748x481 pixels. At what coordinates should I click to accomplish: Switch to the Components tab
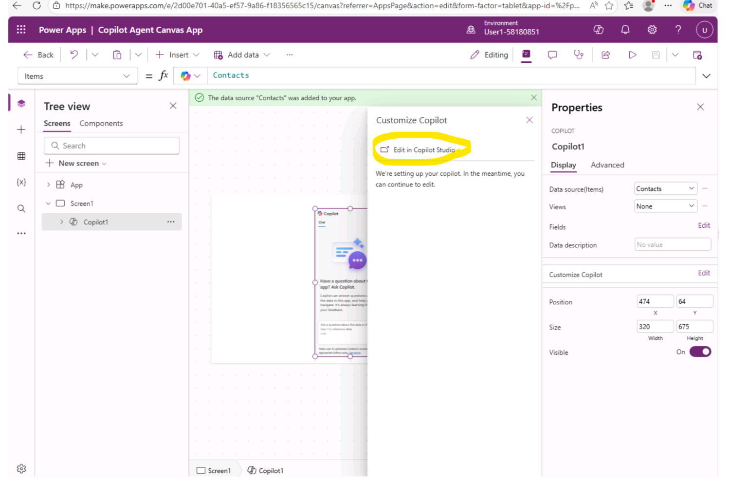[101, 124]
